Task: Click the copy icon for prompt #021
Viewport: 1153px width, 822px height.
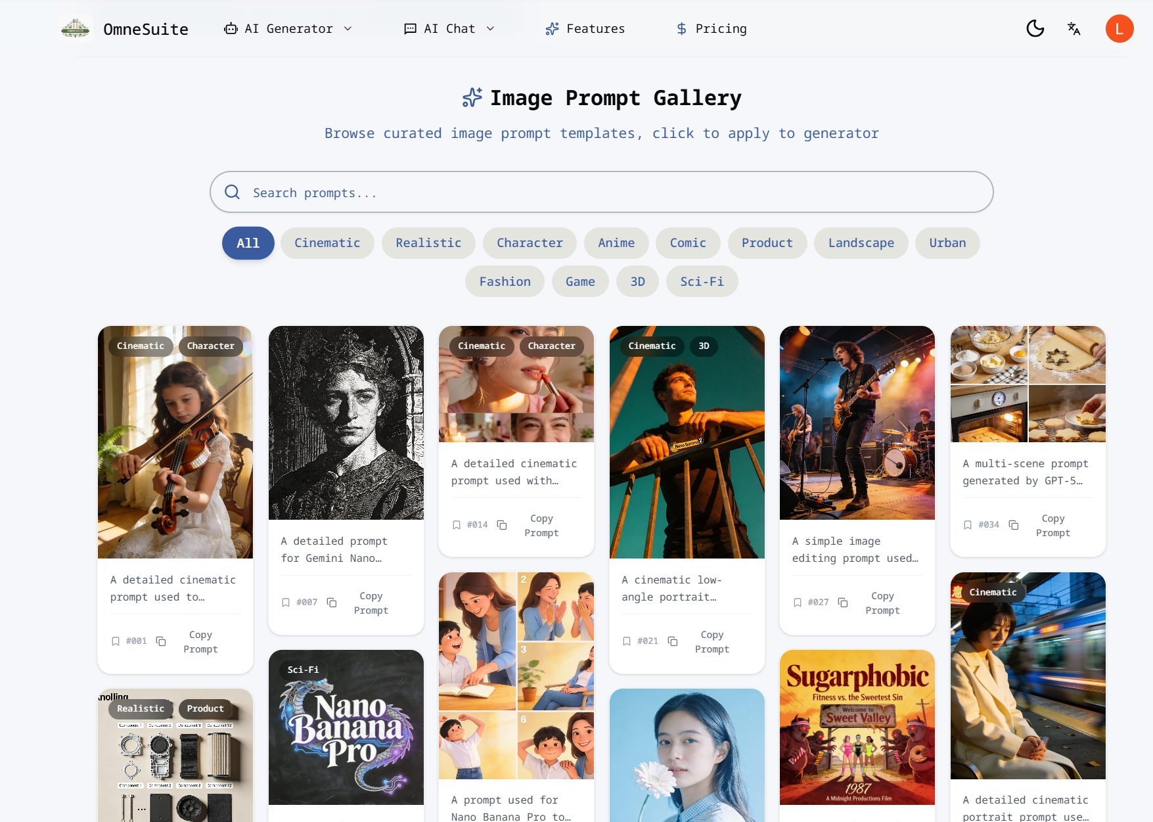Action: pyautogui.click(x=673, y=641)
